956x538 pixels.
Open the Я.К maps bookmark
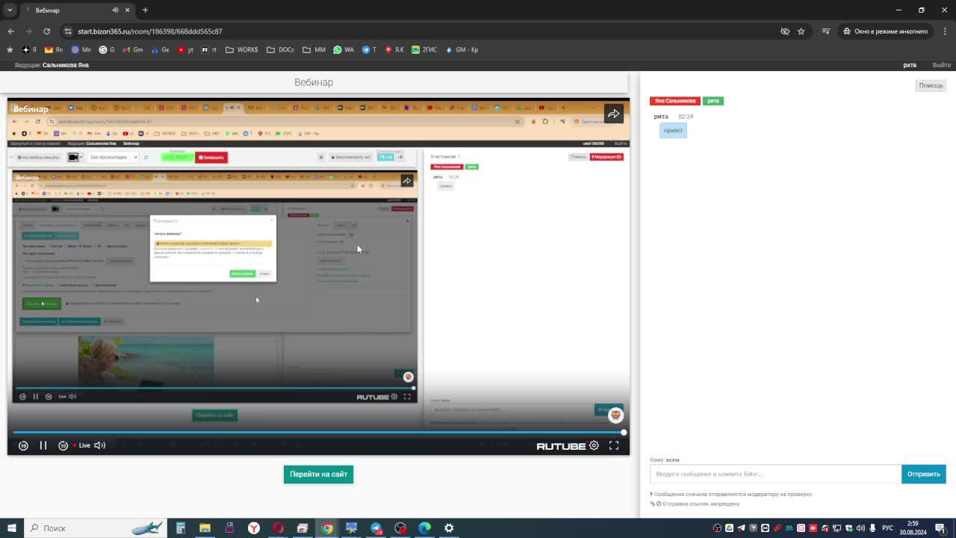tap(394, 50)
